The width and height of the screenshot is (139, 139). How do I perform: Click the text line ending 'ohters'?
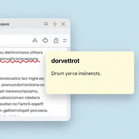coord(21,52)
